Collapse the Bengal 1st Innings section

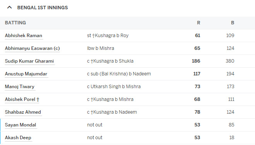[10, 7]
